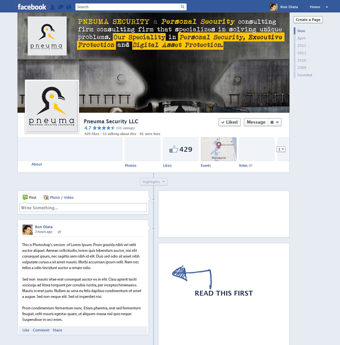Open the Highlights dropdown
Screen dimensions: 340x345
[153, 182]
